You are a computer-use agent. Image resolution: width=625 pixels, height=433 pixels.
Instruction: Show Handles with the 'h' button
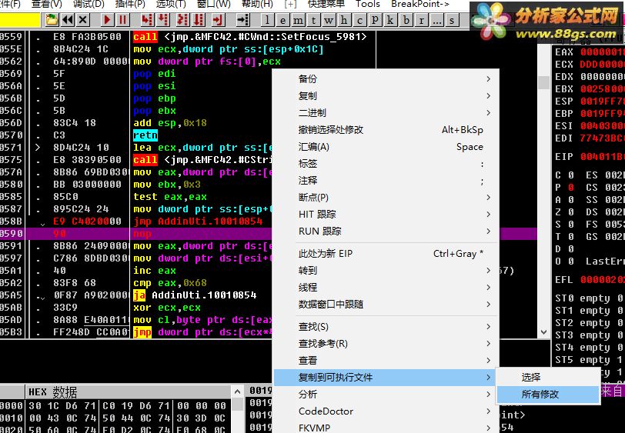click(x=344, y=19)
